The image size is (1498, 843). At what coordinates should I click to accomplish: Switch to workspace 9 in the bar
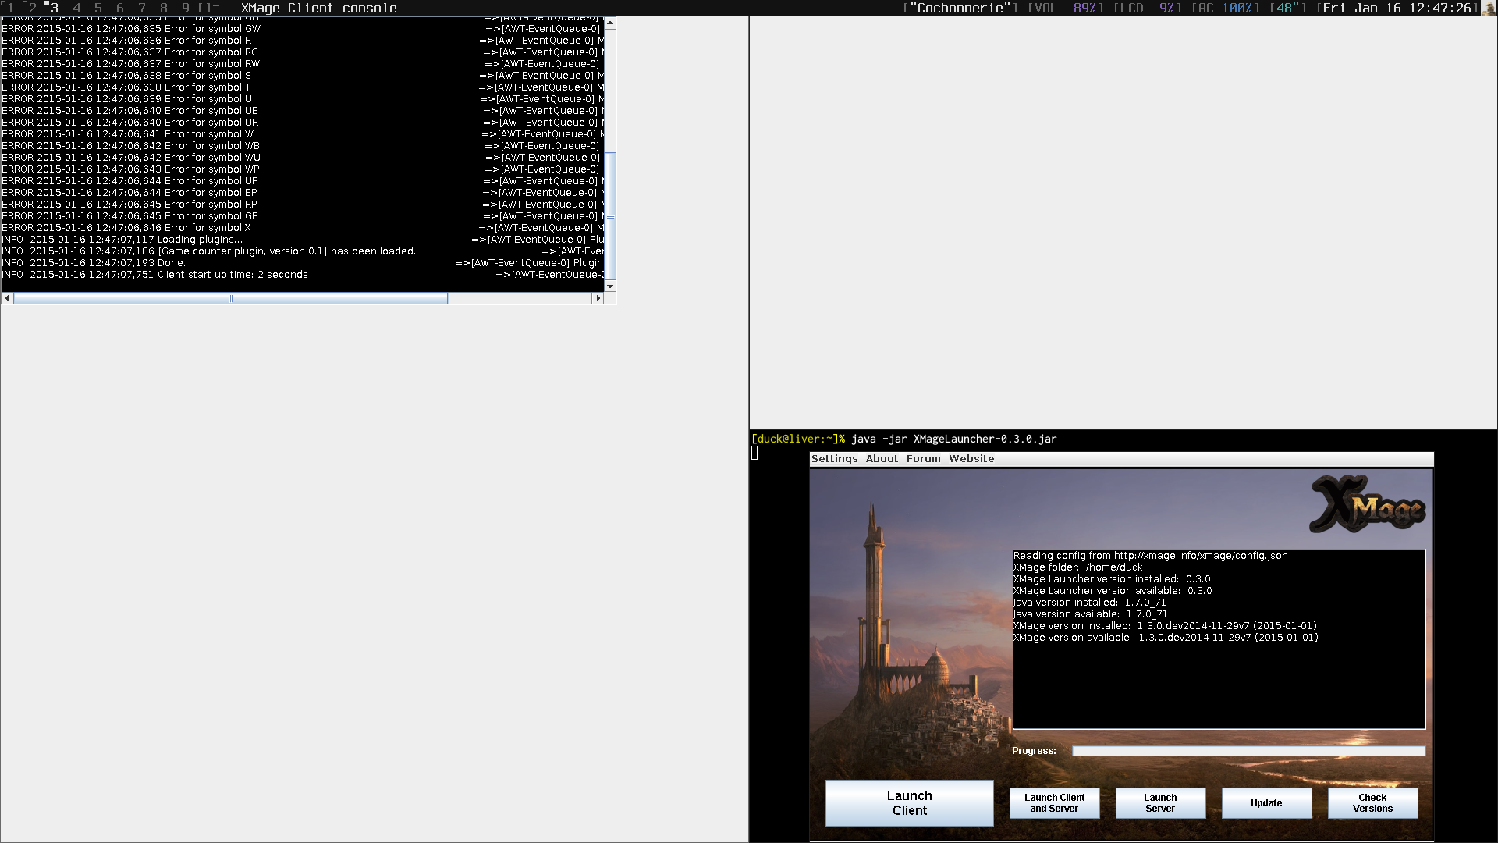pyautogui.click(x=186, y=8)
